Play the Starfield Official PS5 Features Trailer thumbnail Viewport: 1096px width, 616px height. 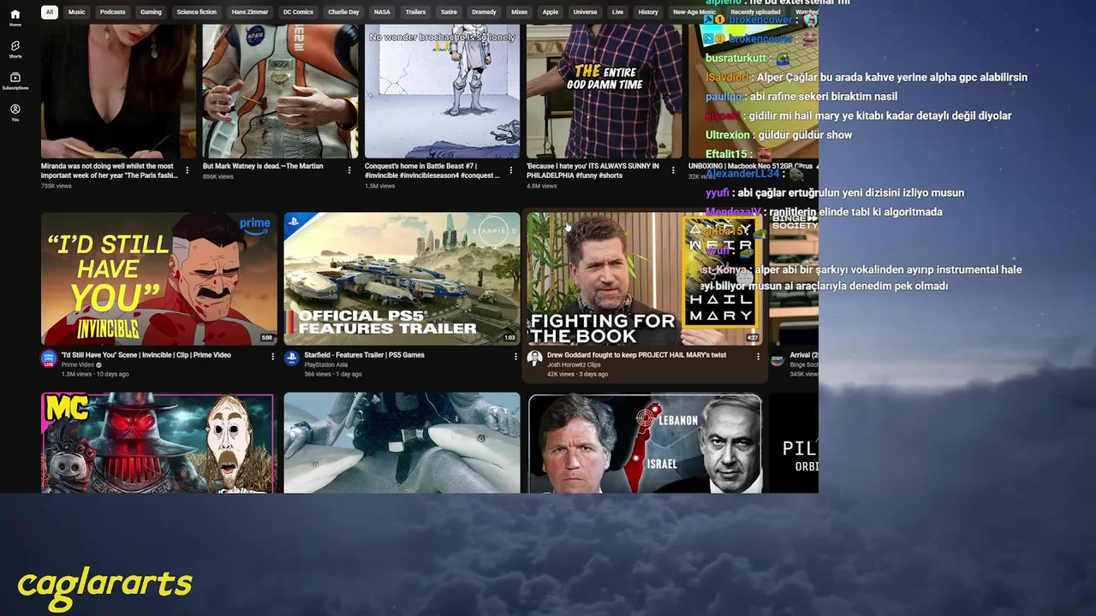click(402, 279)
